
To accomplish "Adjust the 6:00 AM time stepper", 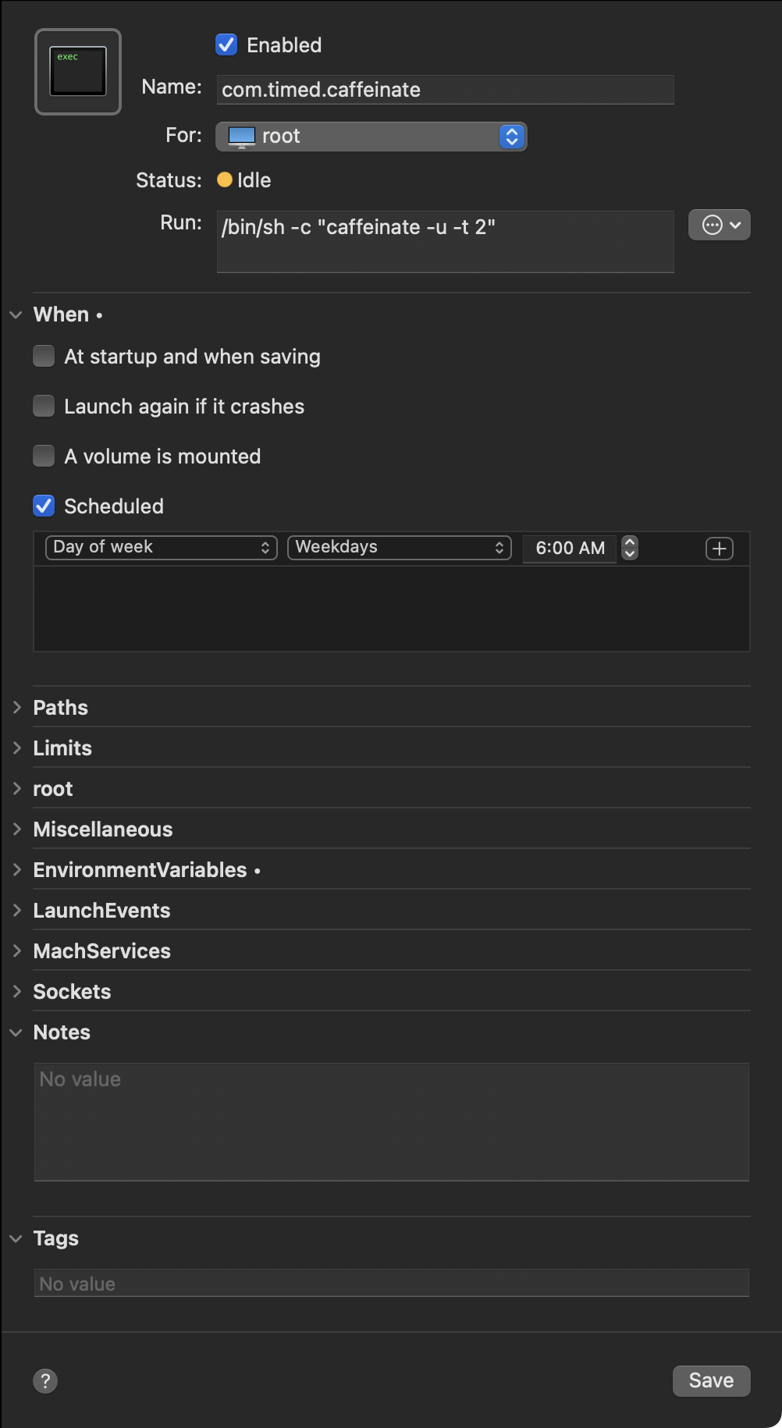I will (x=630, y=548).
